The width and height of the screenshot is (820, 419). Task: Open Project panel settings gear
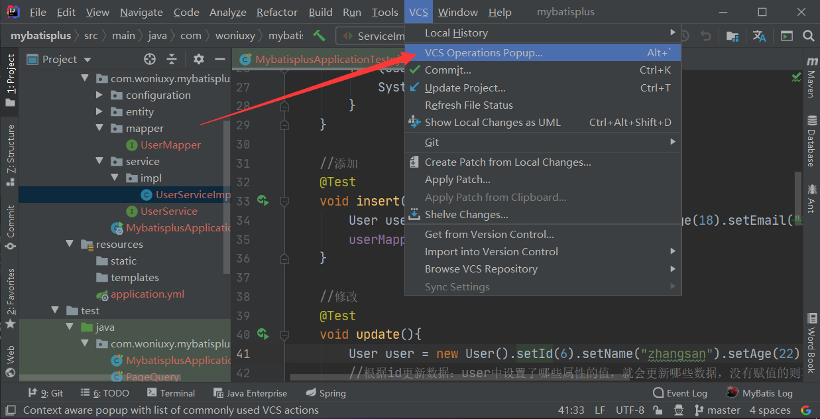(199, 59)
